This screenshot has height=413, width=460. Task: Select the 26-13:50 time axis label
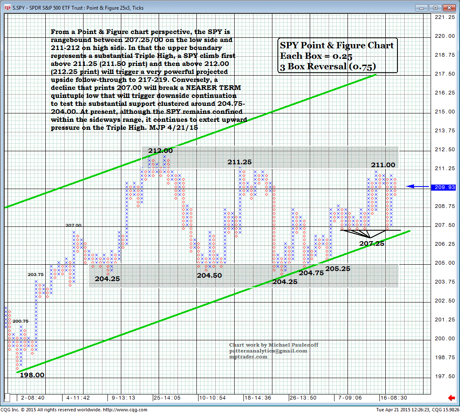[303, 398]
